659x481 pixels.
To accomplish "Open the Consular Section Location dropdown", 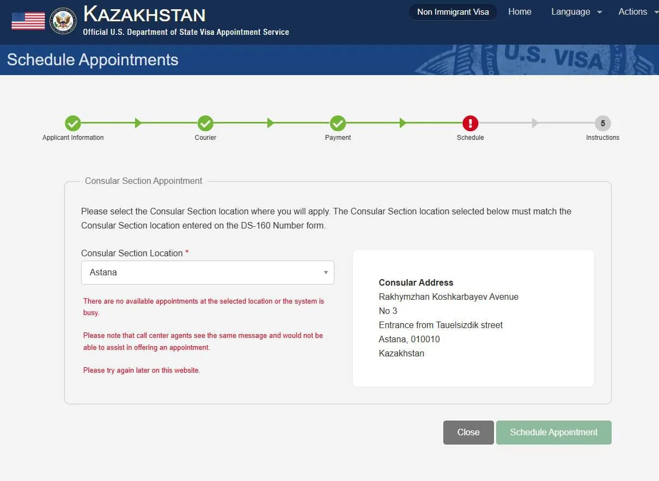I will coord(208,272).
